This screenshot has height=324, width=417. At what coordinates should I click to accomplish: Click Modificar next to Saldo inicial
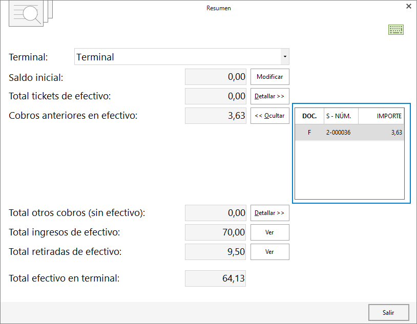(x=269, y=77)
